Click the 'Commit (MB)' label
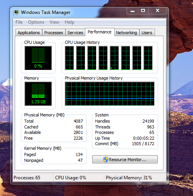Viewport: 193px width, 196px height. (107, 144)
